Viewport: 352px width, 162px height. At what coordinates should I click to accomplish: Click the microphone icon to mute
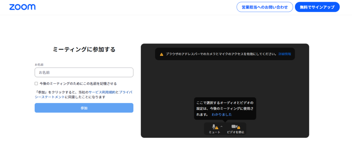pyautogui.click(x=213, y=126)
